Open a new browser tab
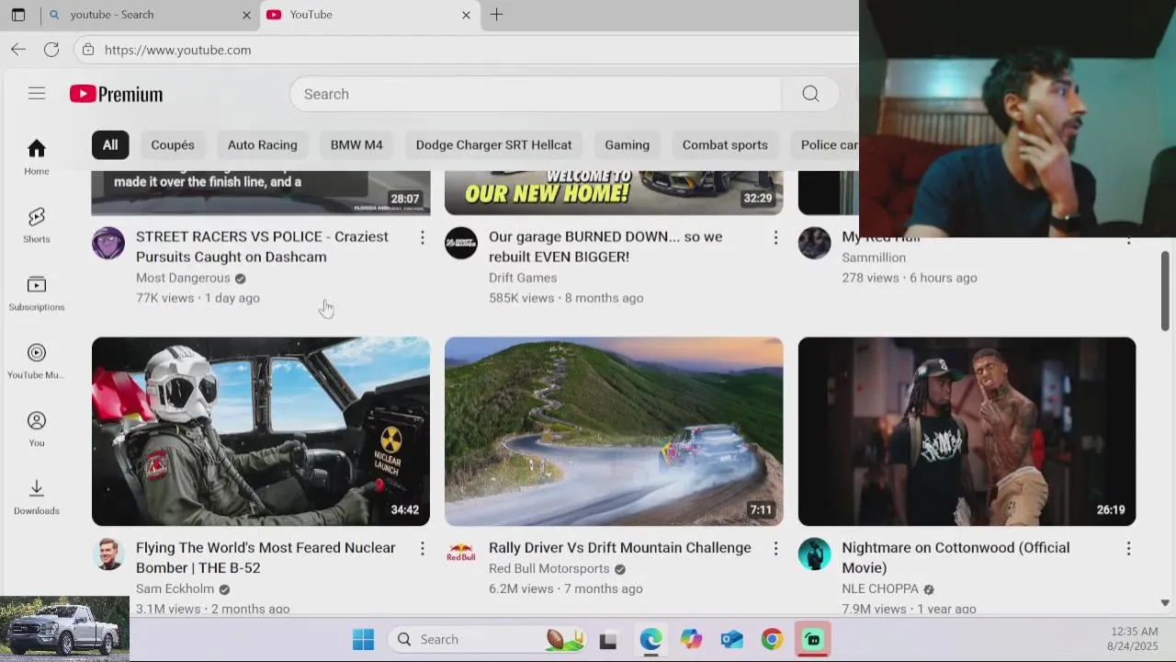Image resolution: width=1176 pixels, height=662 pixels. pyautogui.click(x=496, y=15)
